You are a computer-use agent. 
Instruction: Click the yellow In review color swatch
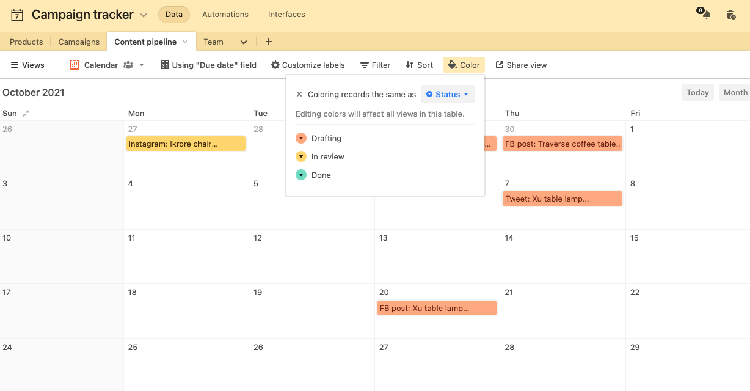tap(301, 157)
